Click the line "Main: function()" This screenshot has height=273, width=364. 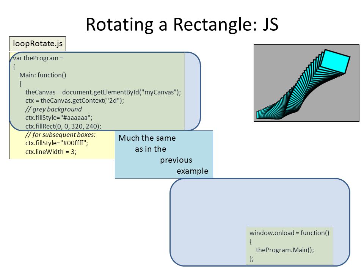(x=43, y=75)
